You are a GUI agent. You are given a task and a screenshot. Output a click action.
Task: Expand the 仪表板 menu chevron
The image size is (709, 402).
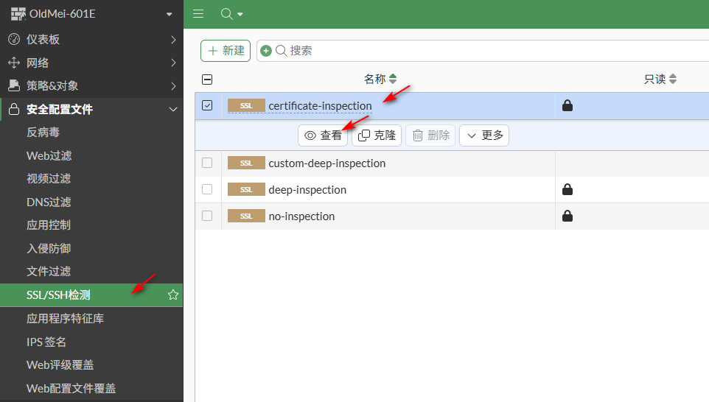coord(173,40)
